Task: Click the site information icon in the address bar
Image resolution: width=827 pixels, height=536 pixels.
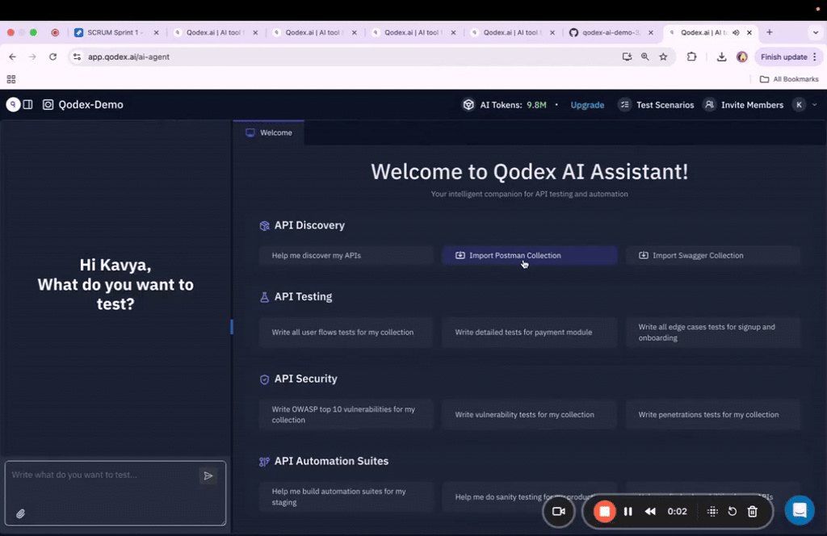Action: tap(77, 57)
